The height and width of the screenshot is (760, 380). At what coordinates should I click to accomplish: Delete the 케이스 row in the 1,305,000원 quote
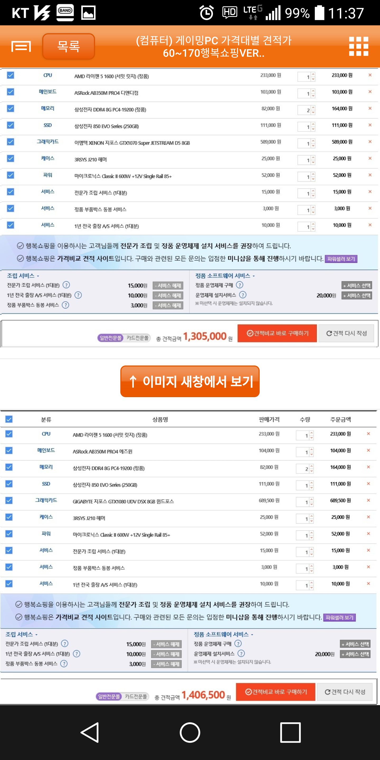tap(370, 158)
